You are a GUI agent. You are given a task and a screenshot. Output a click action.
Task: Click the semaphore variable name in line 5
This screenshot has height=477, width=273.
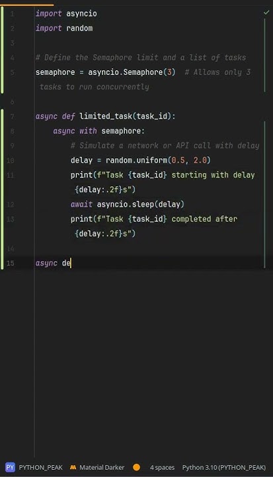pyautogui.click(x=56, y=72)
